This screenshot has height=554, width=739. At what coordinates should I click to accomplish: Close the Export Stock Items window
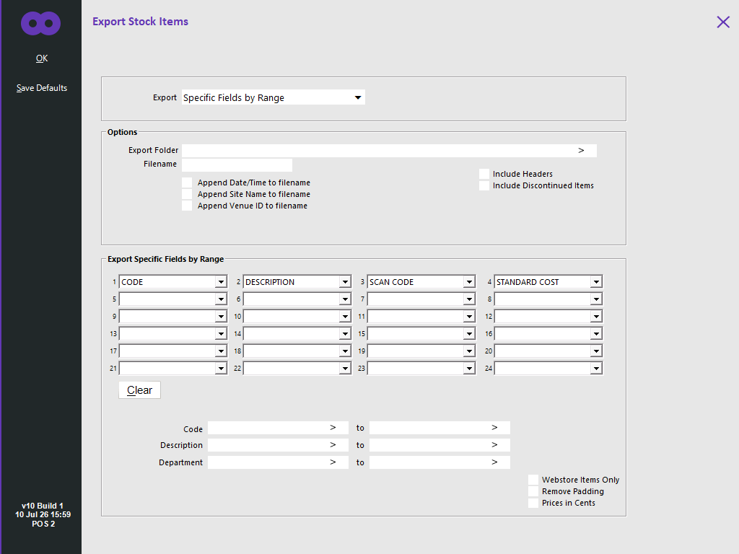pos(723,22)
